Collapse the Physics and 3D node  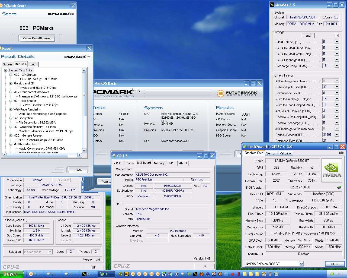(11, 83)
